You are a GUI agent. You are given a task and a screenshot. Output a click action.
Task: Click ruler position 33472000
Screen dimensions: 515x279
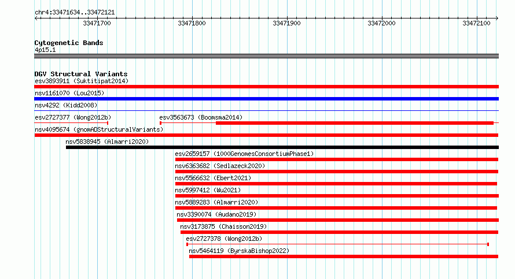click(x=382, y=23)
